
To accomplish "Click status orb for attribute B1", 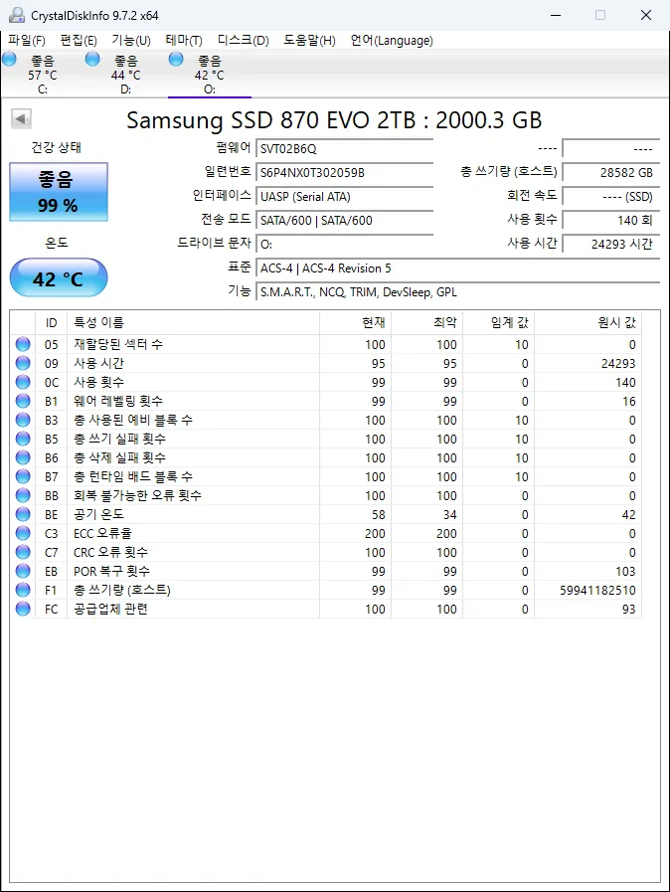I will tap(23, 401).
